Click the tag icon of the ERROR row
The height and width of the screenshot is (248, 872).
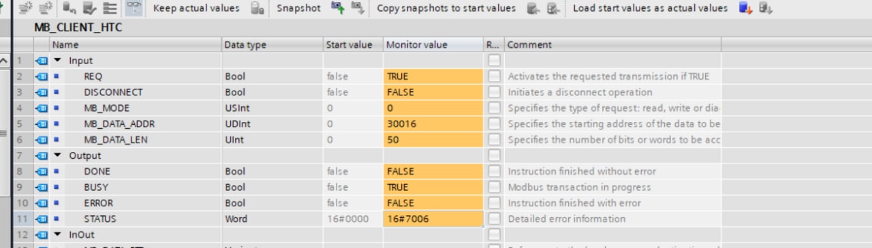(41, 202)
